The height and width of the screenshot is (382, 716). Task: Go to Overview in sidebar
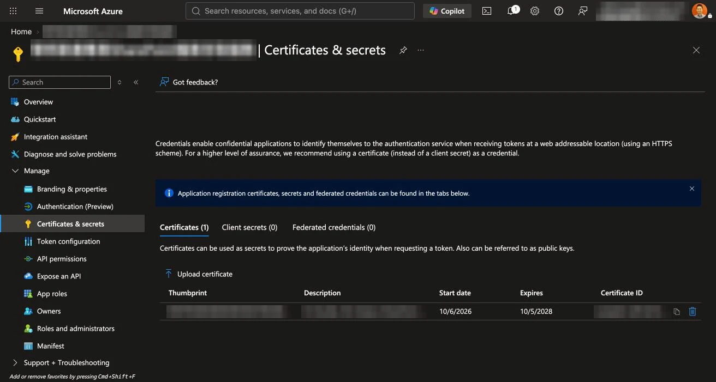(38, 102)
